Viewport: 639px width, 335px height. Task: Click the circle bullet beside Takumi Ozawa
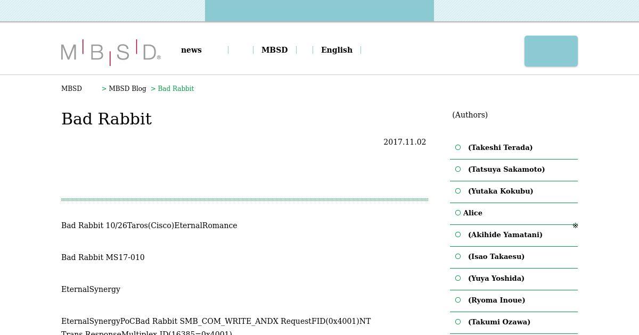pyautogui.click(x=458, y=322)
